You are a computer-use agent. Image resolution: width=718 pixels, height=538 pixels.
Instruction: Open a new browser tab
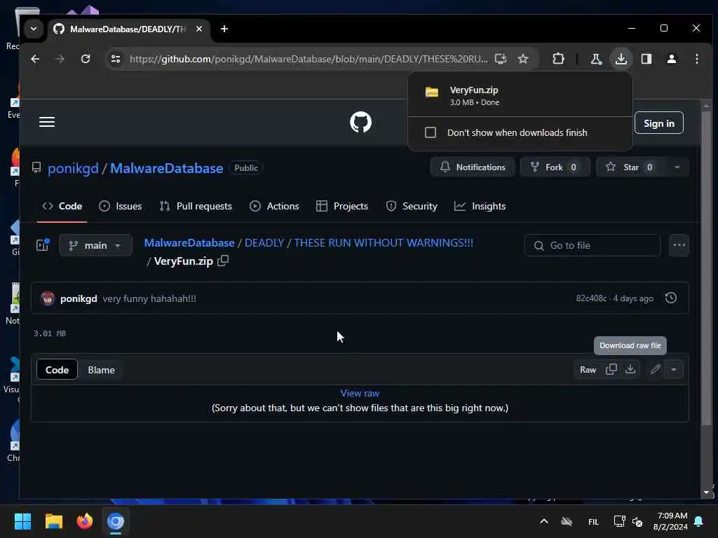click(x=224, y=29)
